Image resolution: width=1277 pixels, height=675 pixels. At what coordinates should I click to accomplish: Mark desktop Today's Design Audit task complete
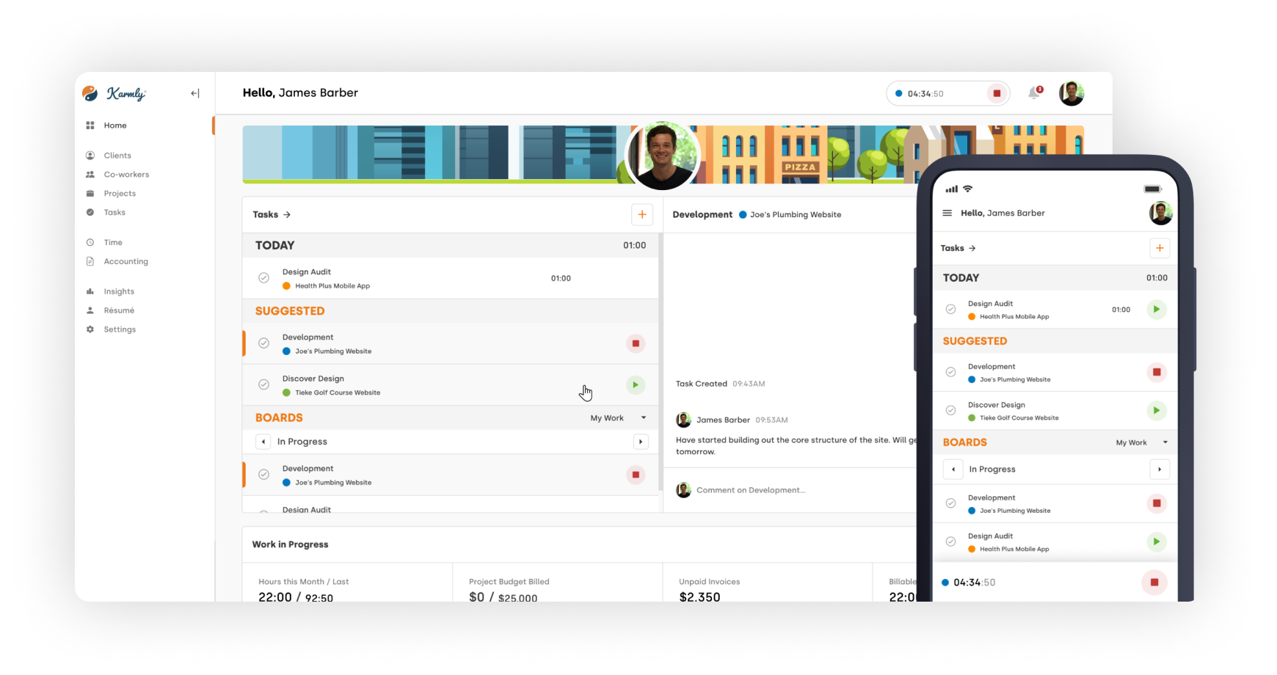click(263, 278)
